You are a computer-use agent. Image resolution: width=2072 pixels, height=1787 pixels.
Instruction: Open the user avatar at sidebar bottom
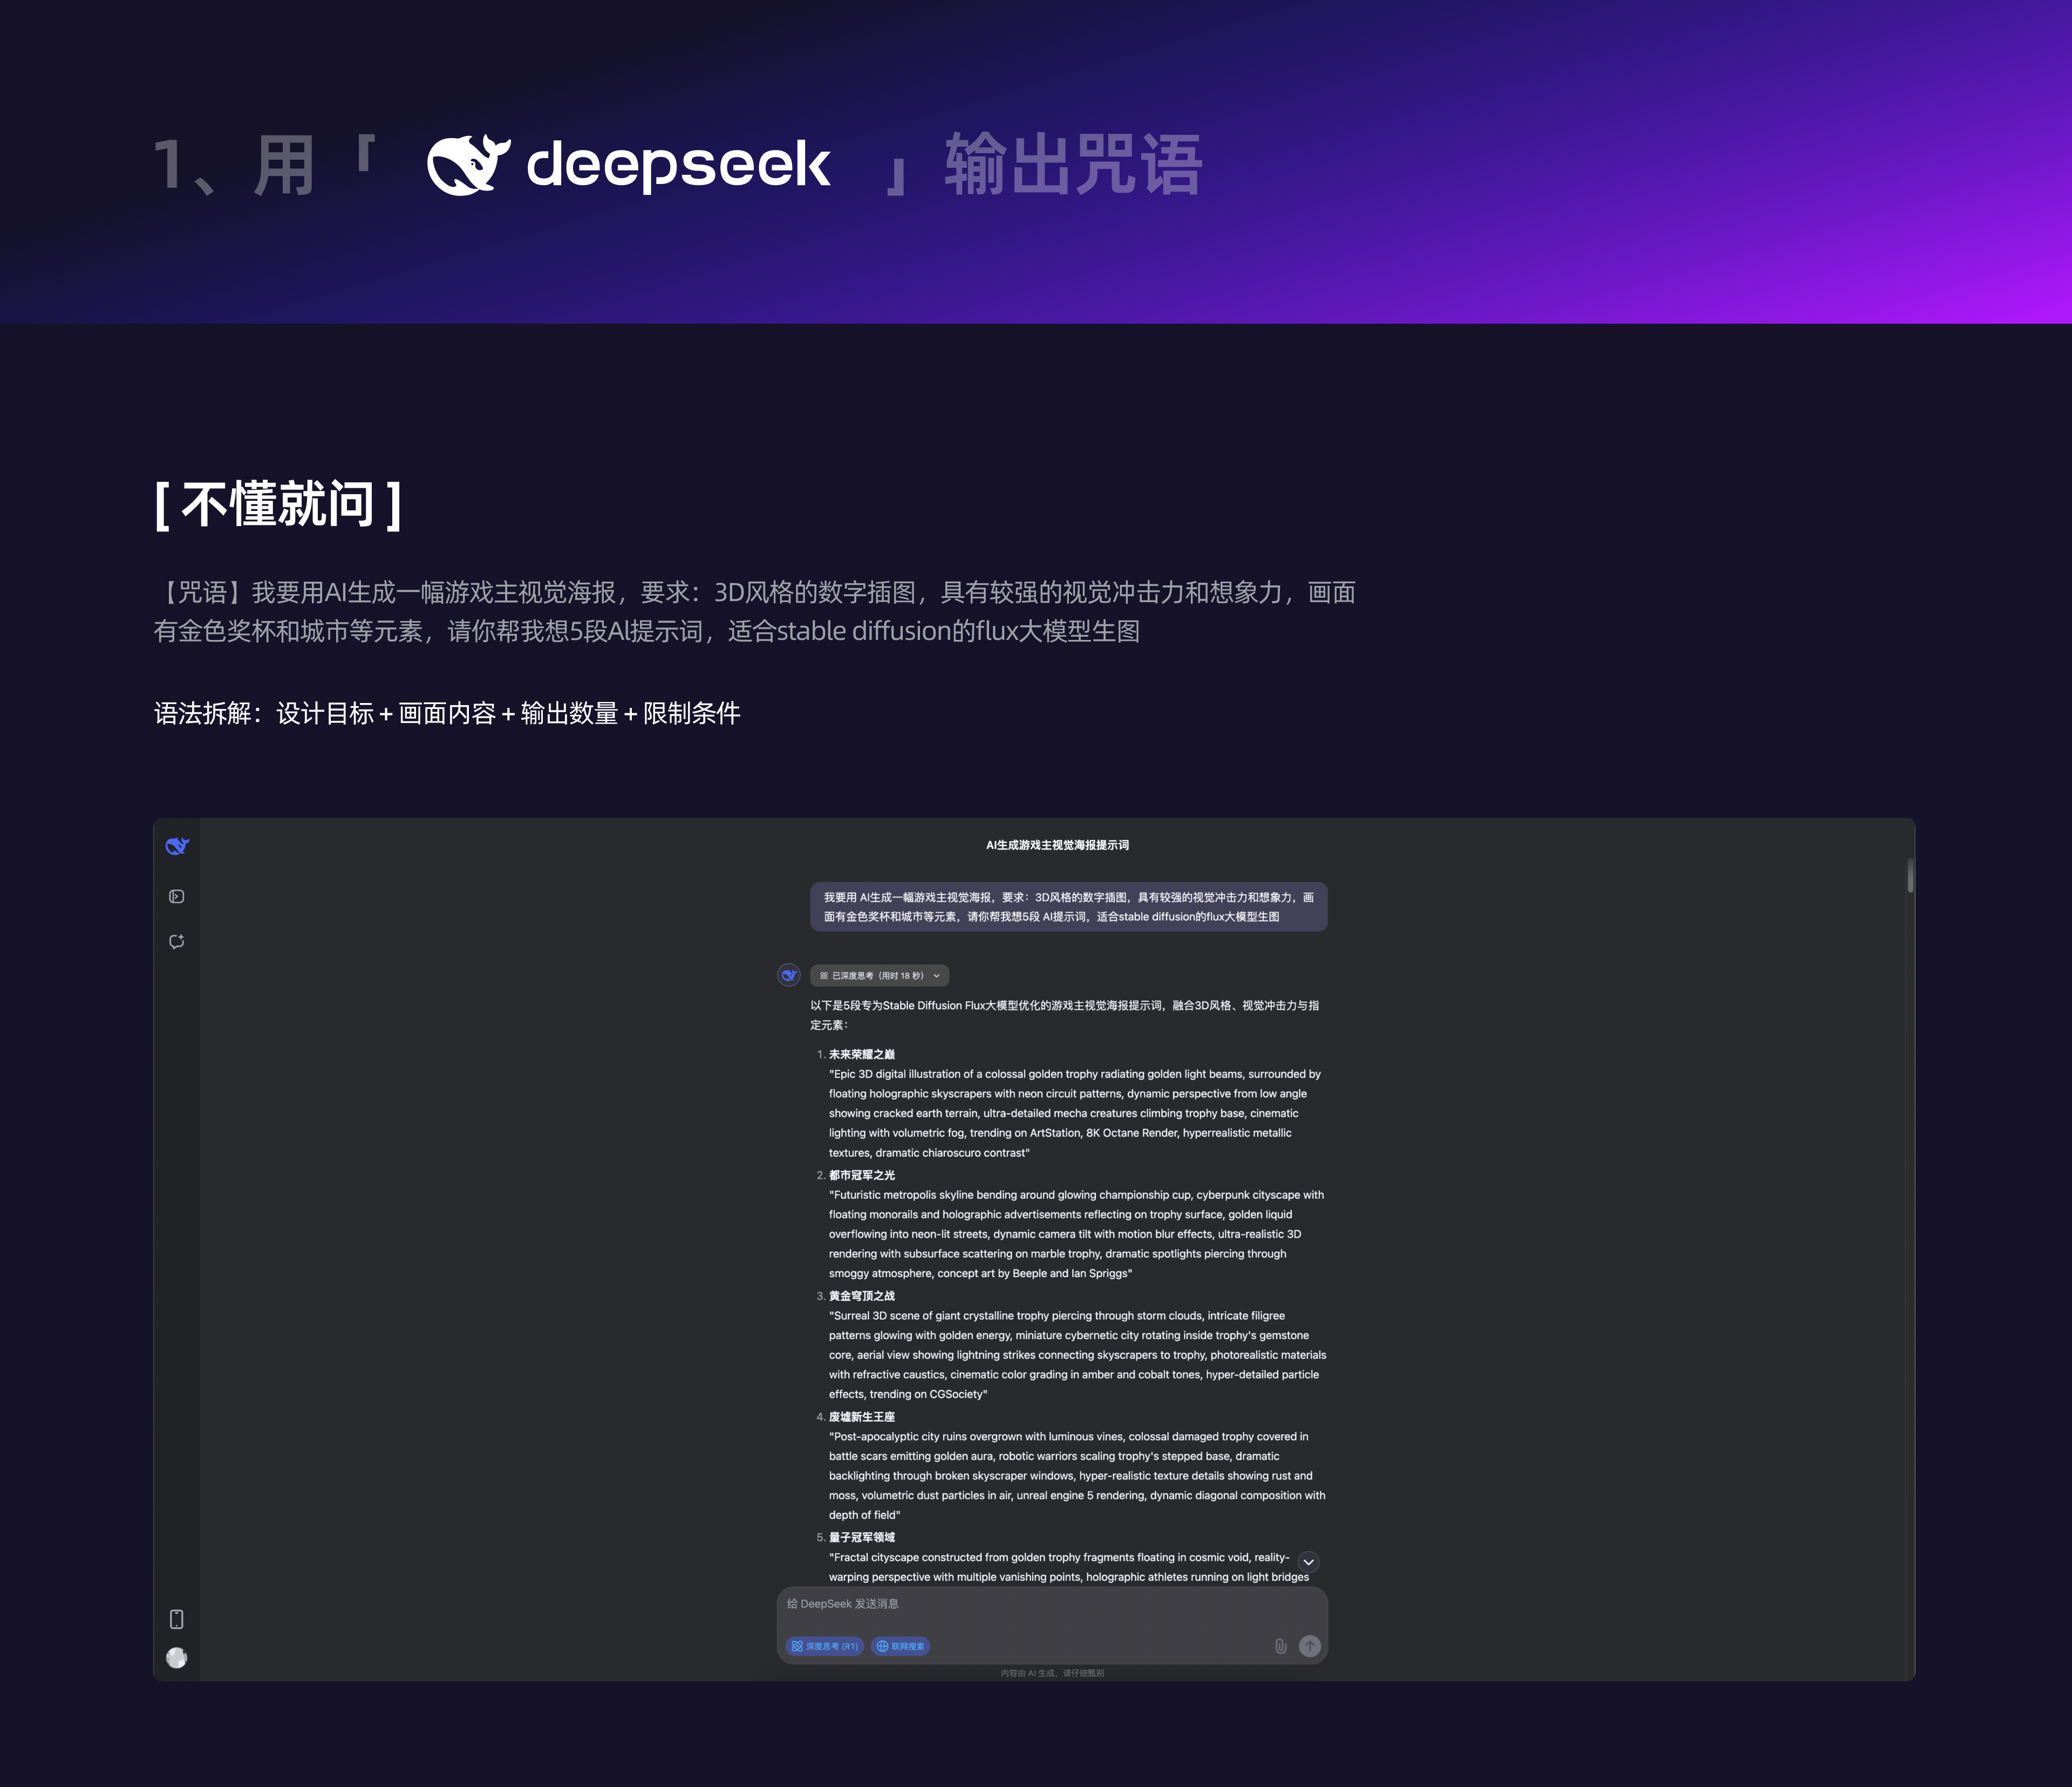coord(177,1658)
